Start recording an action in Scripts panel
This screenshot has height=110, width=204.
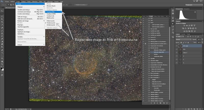coord(154,103)
